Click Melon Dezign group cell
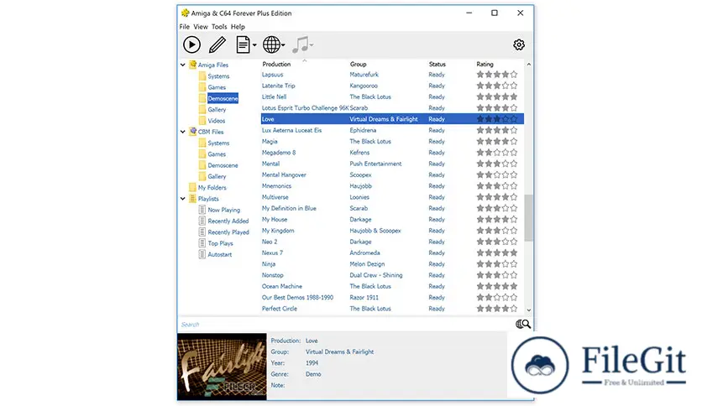Screen dimensions: 702x406 367,263
